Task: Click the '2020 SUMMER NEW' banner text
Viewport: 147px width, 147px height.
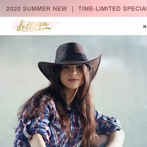Action: (37, 9)
